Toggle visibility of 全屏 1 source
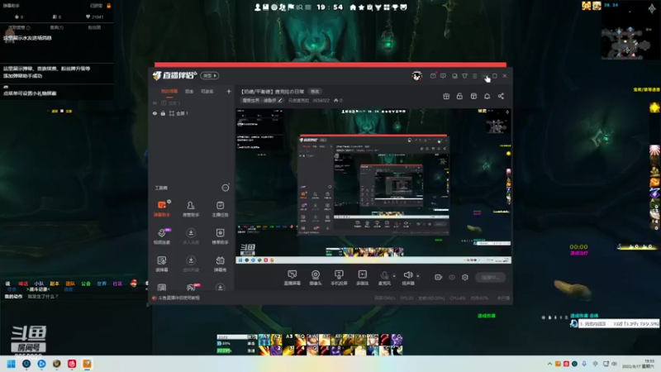661x372 pixels. point(155,113)
